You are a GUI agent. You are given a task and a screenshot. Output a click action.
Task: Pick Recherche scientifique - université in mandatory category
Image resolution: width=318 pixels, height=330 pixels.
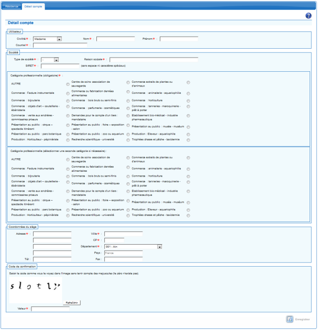(128, 140)
